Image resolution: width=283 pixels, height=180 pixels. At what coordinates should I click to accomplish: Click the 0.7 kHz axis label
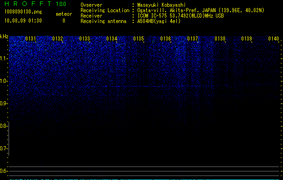[4, 148]
